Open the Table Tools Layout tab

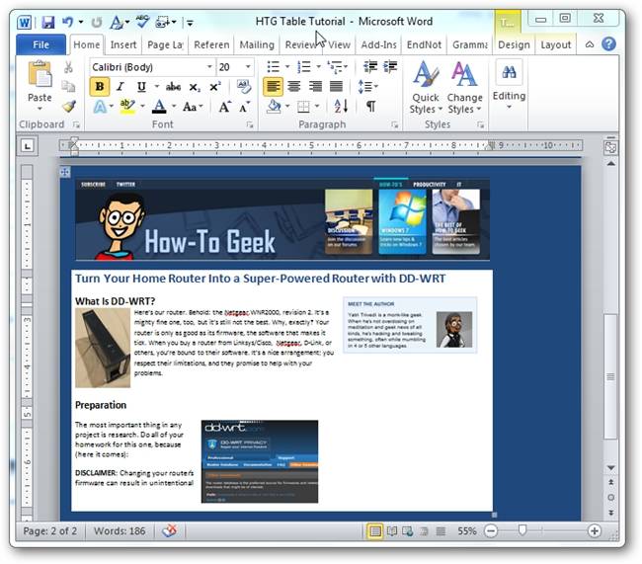pos(556,44)
